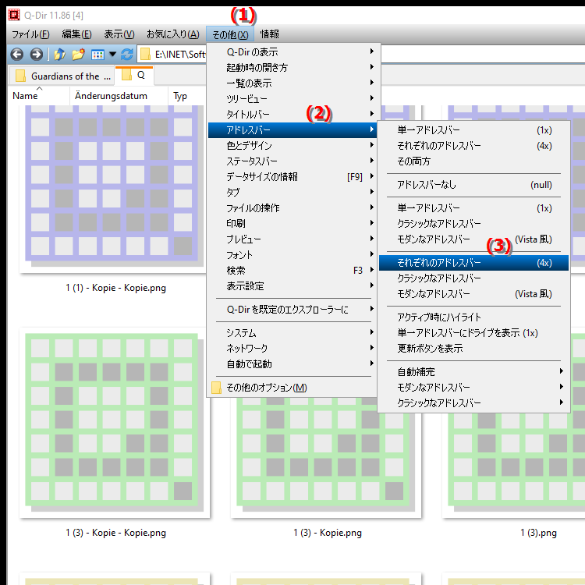
Task: Click the view mode grid icon
Action: (x=97, y=55)
